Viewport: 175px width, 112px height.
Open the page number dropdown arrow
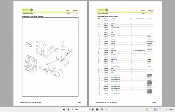[x=90, y=110]
